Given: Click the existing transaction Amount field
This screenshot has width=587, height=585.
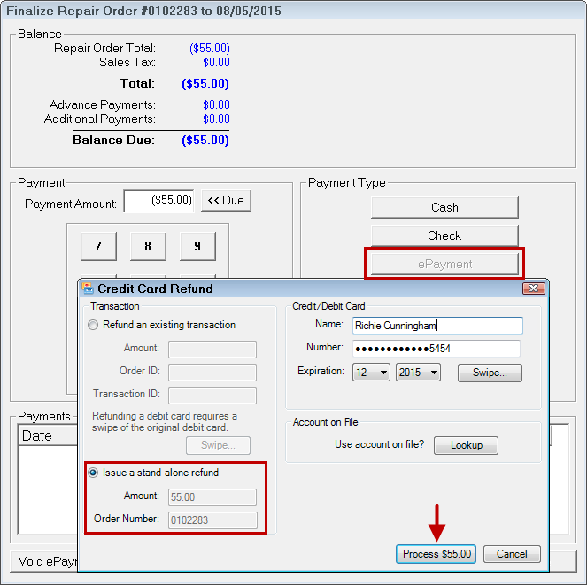Looking at the screenshot, I should pos(212,350).
